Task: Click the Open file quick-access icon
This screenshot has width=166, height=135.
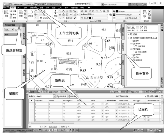Action: (x=39, y=4)
